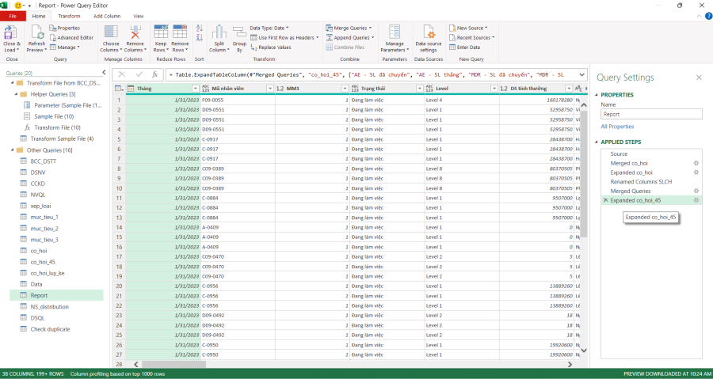Change type of Tháng column via icon

(x=131, y=89)
